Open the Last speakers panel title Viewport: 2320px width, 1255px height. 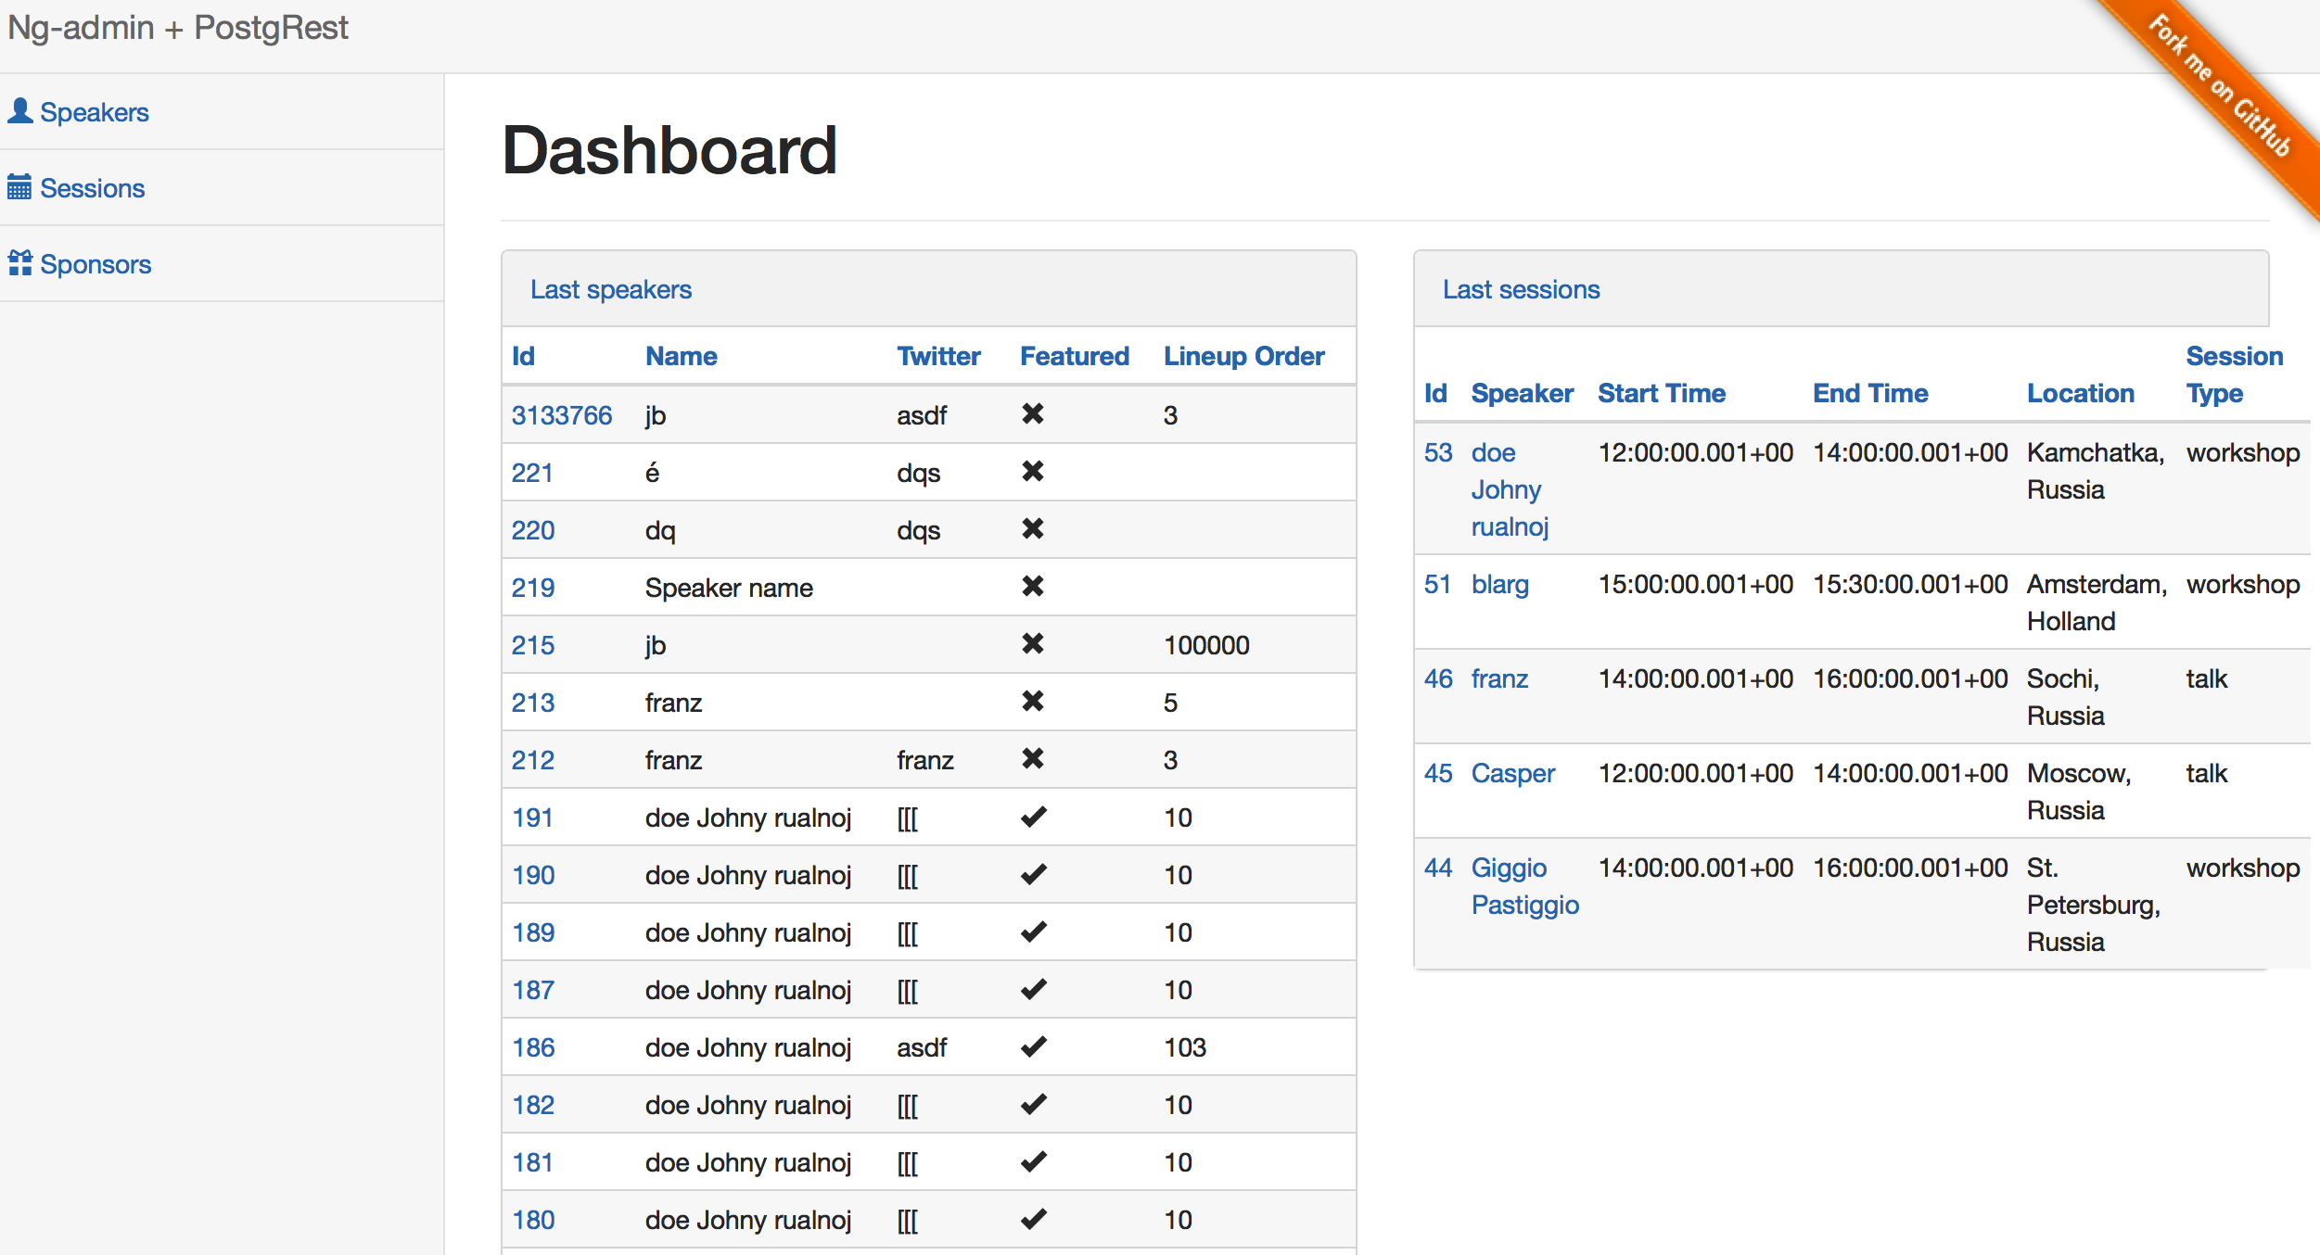pos(610,289)
